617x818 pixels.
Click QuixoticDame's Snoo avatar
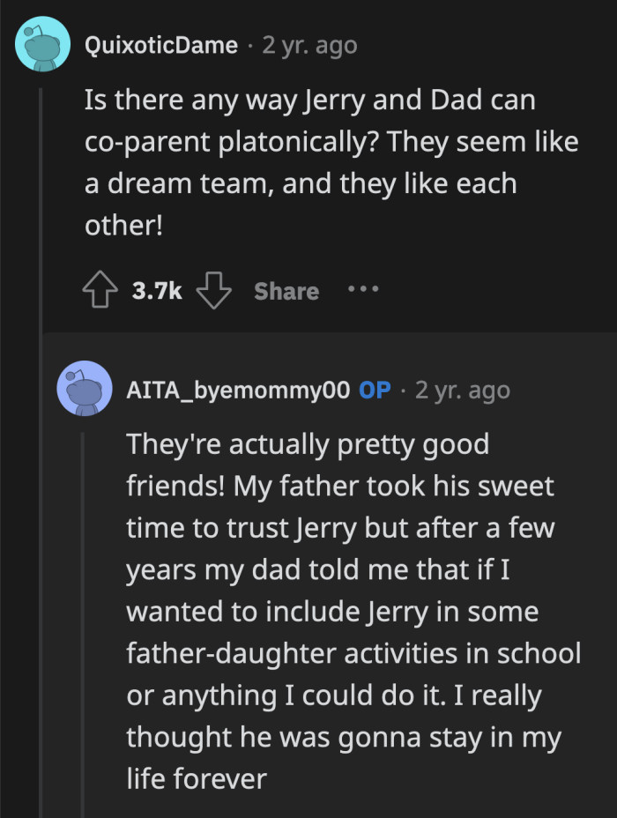42,42
